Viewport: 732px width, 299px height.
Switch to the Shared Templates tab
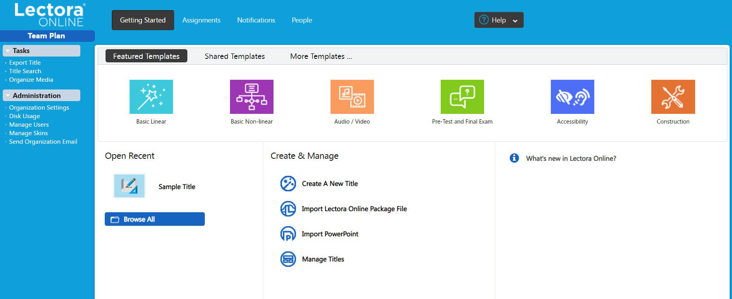click(x=235, y=56)
